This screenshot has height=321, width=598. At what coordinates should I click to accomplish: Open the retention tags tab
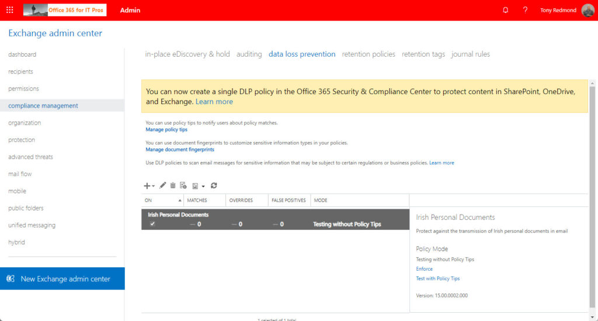423,54
